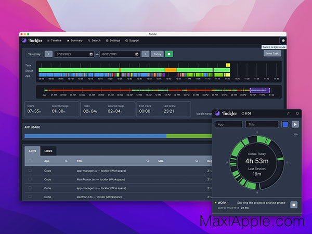This screenshot has width=312, height=234.
Task: Click the App input field in tray window
Action: click(229, 124)
